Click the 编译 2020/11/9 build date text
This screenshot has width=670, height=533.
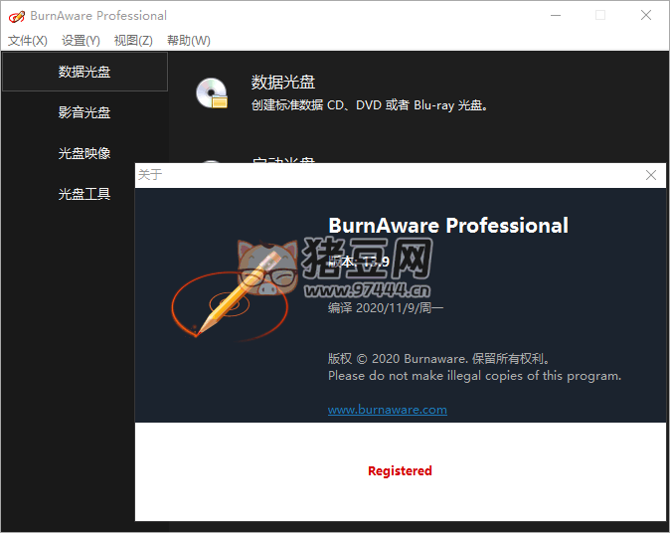pyautogui.click(x=386, y=308)
